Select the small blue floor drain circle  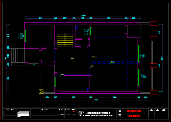coord(78,32)
